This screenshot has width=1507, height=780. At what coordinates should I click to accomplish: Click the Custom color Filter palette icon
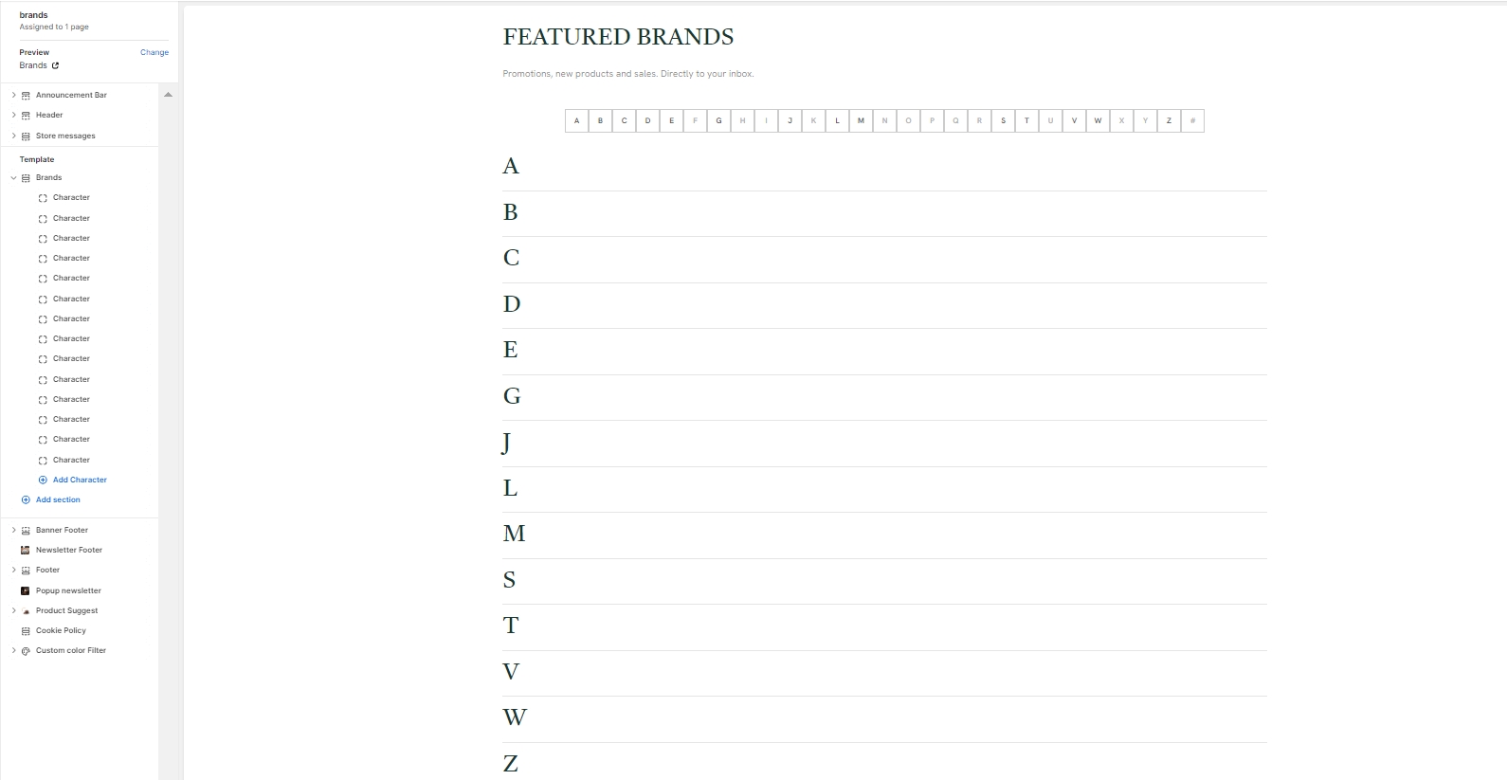pos(26,651)
